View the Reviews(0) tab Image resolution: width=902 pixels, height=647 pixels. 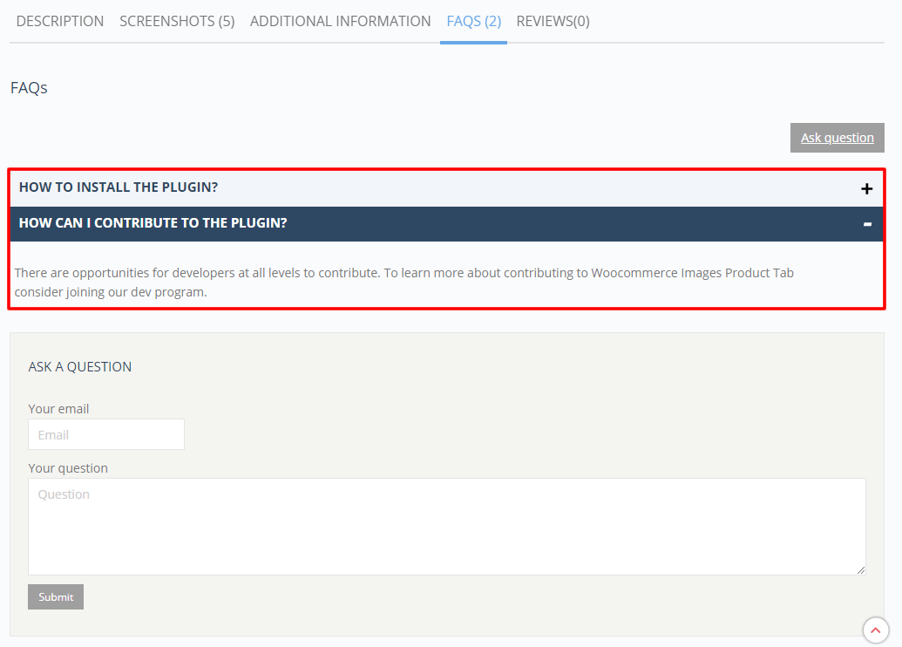pos(553,21)
